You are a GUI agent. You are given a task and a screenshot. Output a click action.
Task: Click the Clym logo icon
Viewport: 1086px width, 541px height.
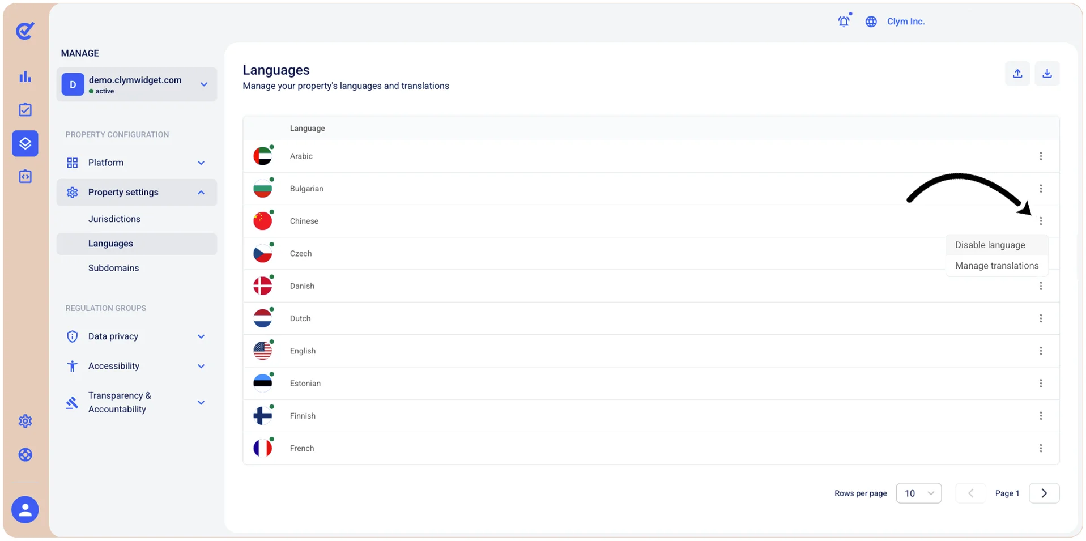tap(25, 31)
